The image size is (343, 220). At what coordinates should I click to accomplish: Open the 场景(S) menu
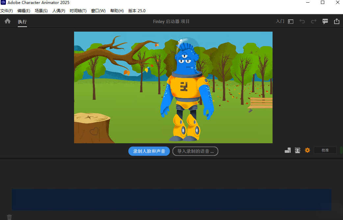pos(41,11)
